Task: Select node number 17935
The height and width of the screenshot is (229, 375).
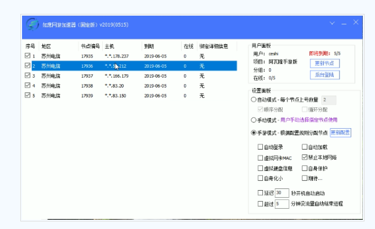Action: 87,56
